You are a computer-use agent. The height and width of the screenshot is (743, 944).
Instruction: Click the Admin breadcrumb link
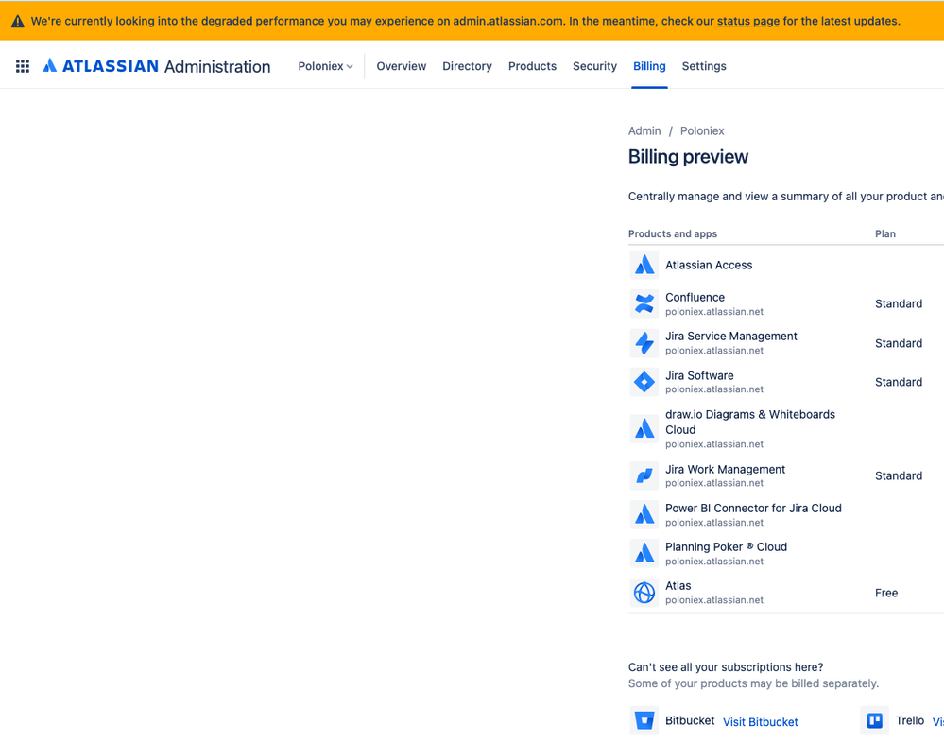644,130
